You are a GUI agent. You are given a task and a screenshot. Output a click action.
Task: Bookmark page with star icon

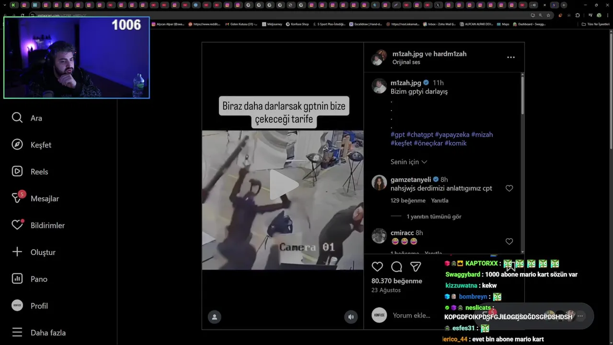pyautogui.click(x=548, y=15)
